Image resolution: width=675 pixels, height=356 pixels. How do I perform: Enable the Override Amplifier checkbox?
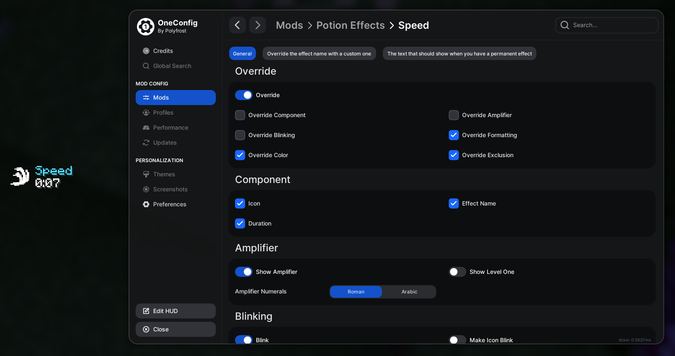[x=454, y=115]
